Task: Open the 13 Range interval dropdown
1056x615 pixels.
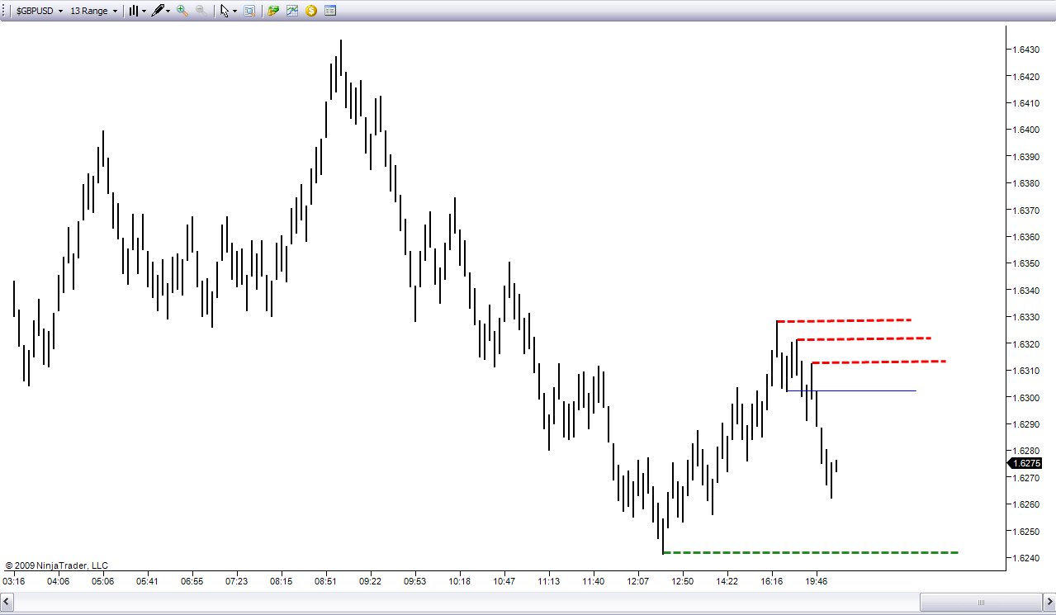Action: click(x=93, y=12)
